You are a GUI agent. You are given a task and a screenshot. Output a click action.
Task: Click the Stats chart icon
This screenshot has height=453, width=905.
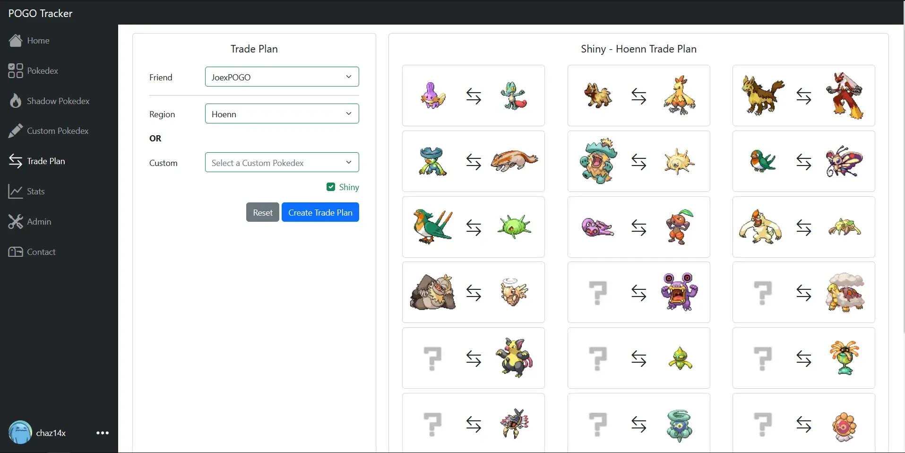point(15,192)
